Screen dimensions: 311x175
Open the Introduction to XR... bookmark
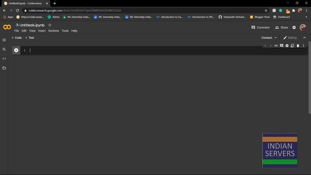click(x=201, y=17)
